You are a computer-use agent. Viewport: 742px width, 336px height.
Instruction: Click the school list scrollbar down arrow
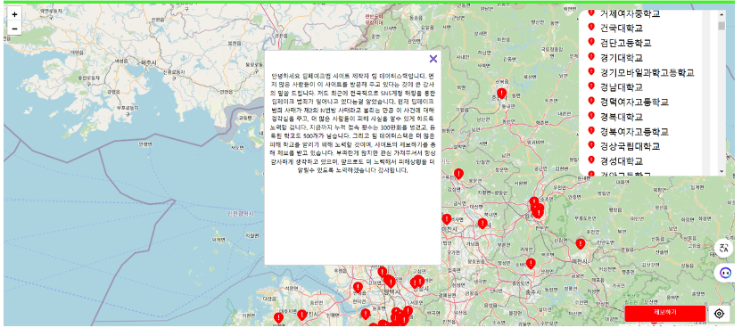pyautogui.click(x=721, y=171)
